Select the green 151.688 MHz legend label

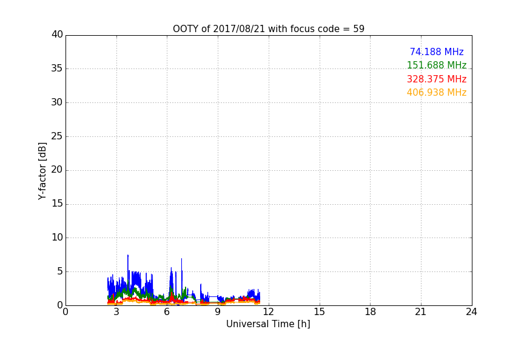coord(437,65)
